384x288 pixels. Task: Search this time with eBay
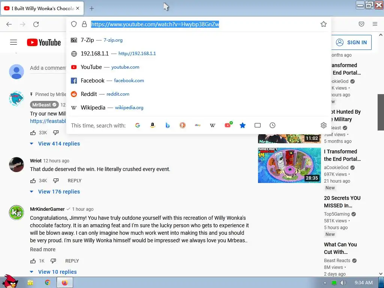198,125
